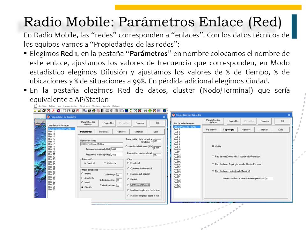Click the % de tiempo field
Screen dimensions: 306x230
(x=119, y=175)
